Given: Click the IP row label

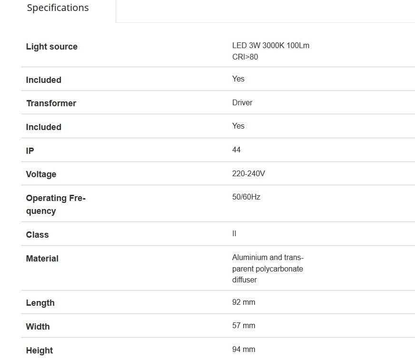Looking at the screenshot, I should 30,150.
